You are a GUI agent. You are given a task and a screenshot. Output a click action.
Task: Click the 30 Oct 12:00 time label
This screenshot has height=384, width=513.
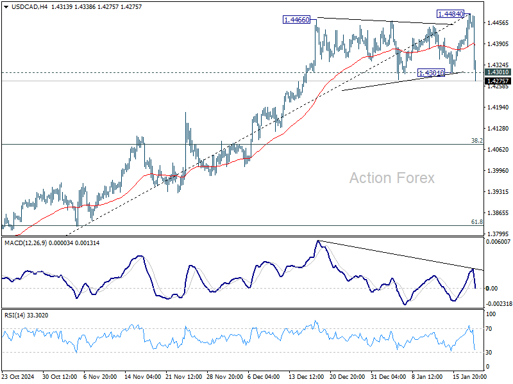click(60, 377)
